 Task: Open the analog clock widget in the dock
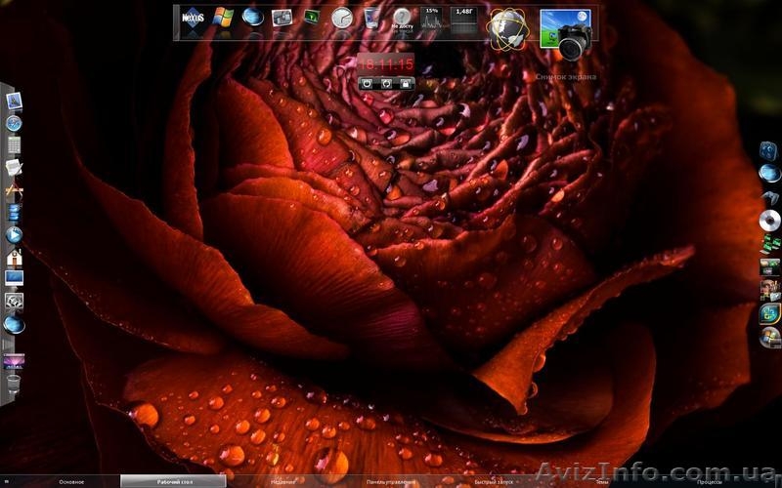[x=341, y=18]
